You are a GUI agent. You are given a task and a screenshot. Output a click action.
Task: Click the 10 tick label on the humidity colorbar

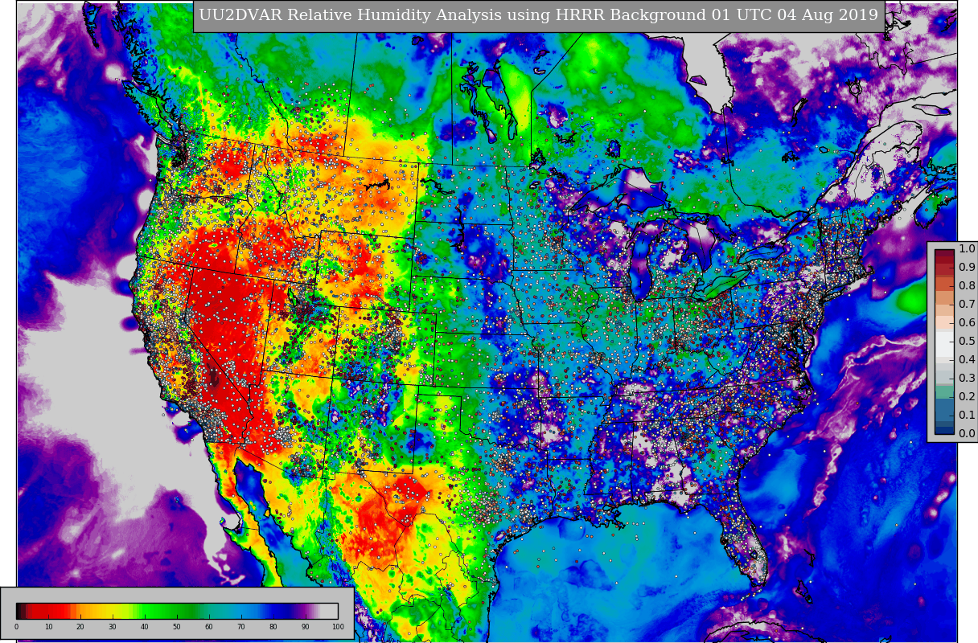click(48, 627)
